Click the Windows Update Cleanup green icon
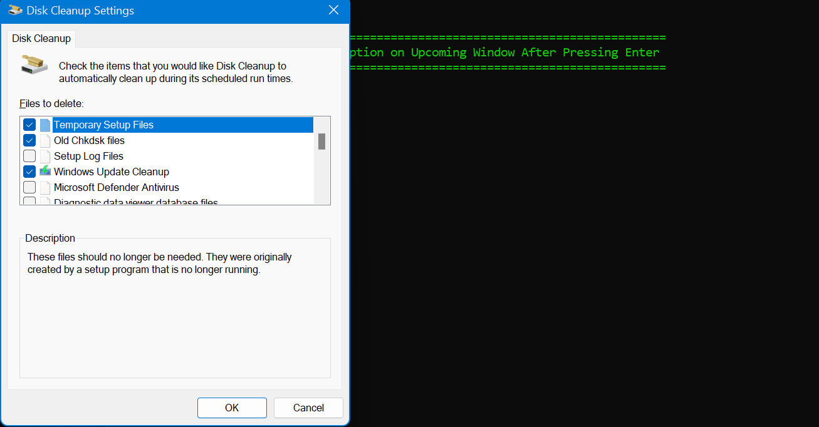The height and width of the screenshot is (427, 819). (44, 171)
